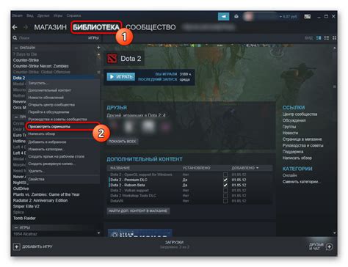
Task: Click the ИГРАТЬ play button
Action: point(121,77)
